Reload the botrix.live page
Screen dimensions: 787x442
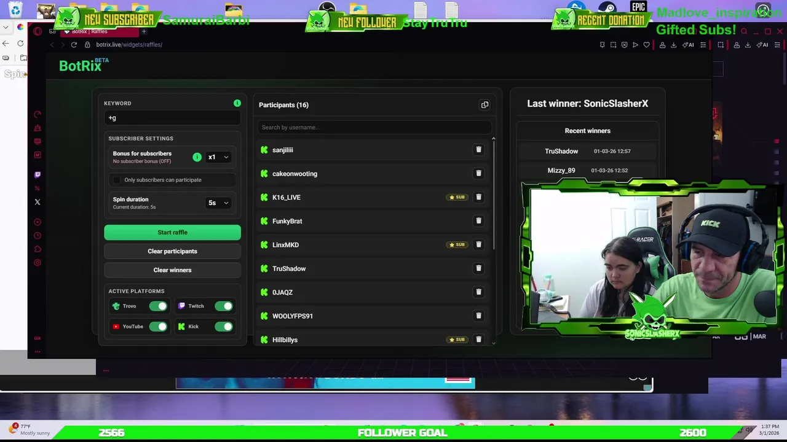click(74, 44)
